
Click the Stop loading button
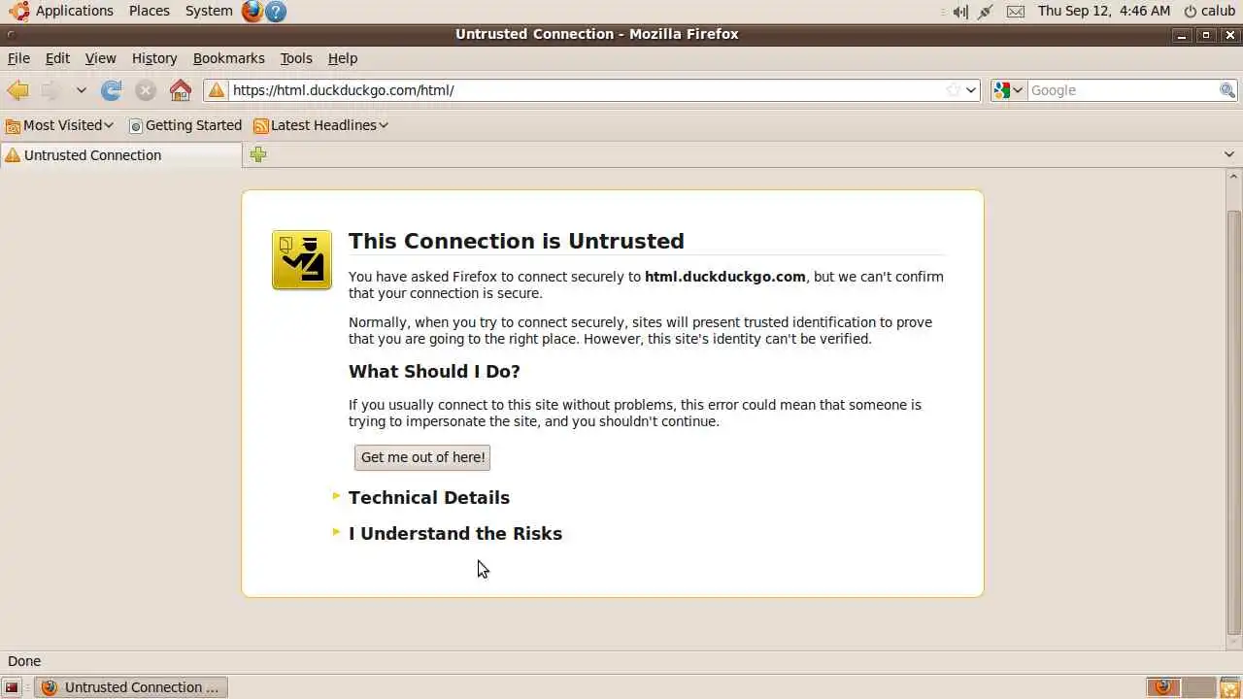[x=146, y=90]
